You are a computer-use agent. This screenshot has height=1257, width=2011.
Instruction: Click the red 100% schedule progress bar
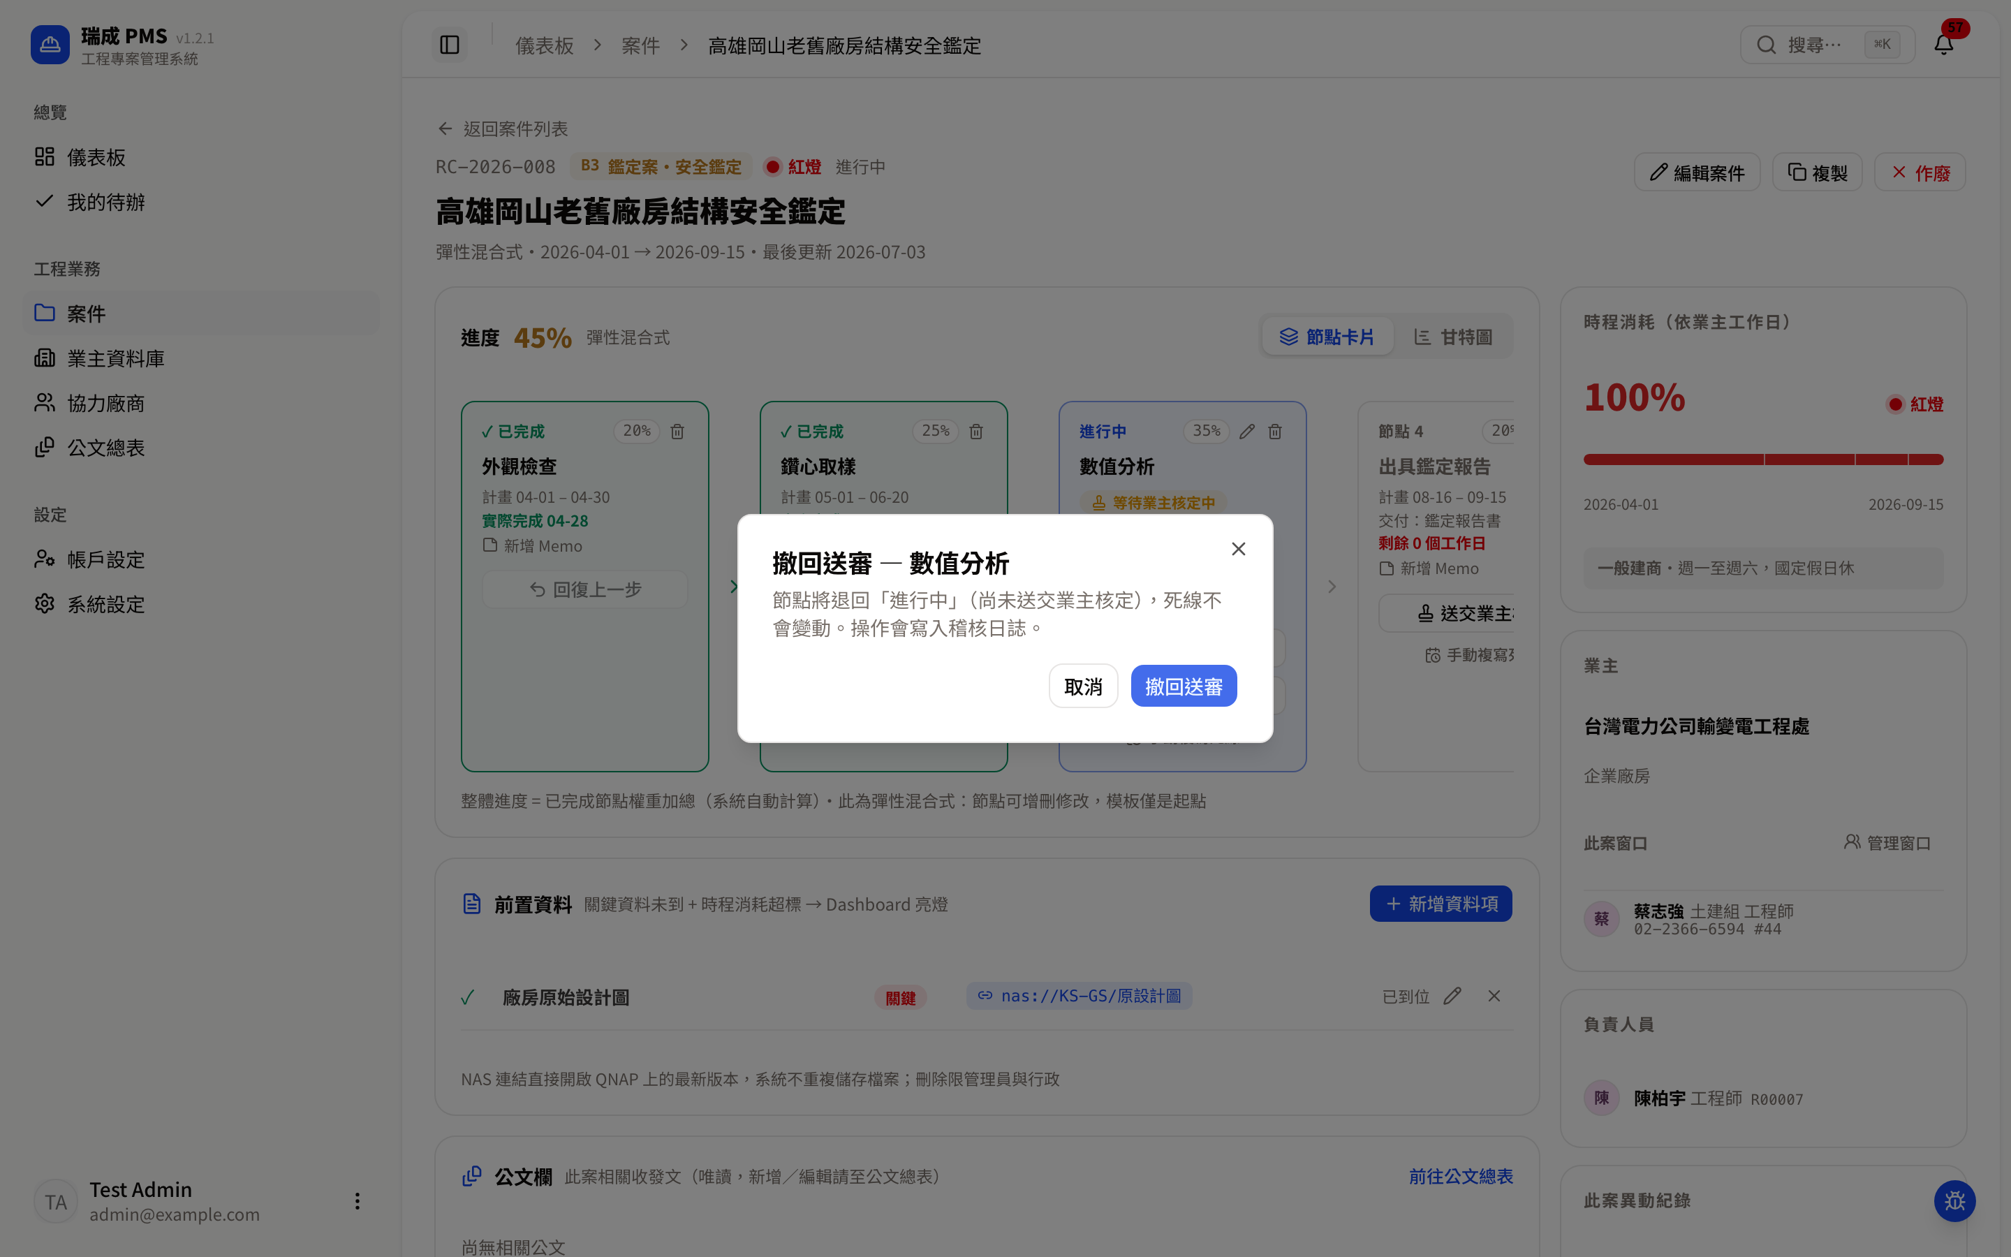pos(1763,460)
